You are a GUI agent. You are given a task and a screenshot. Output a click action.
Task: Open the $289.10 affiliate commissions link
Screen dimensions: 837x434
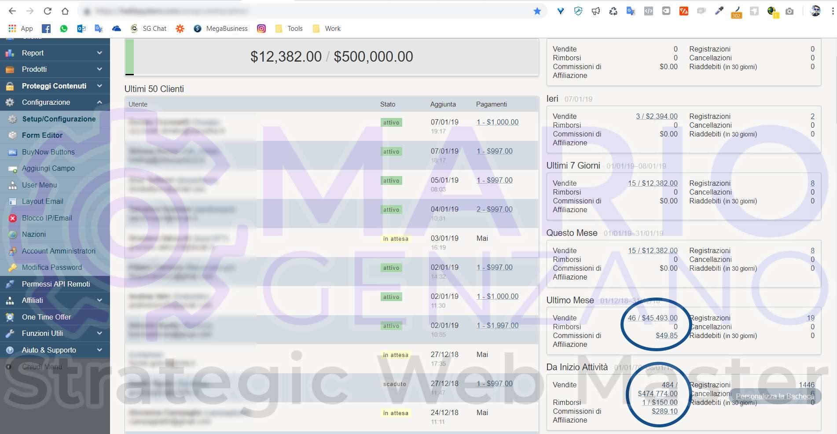click(x=664, y=411)
